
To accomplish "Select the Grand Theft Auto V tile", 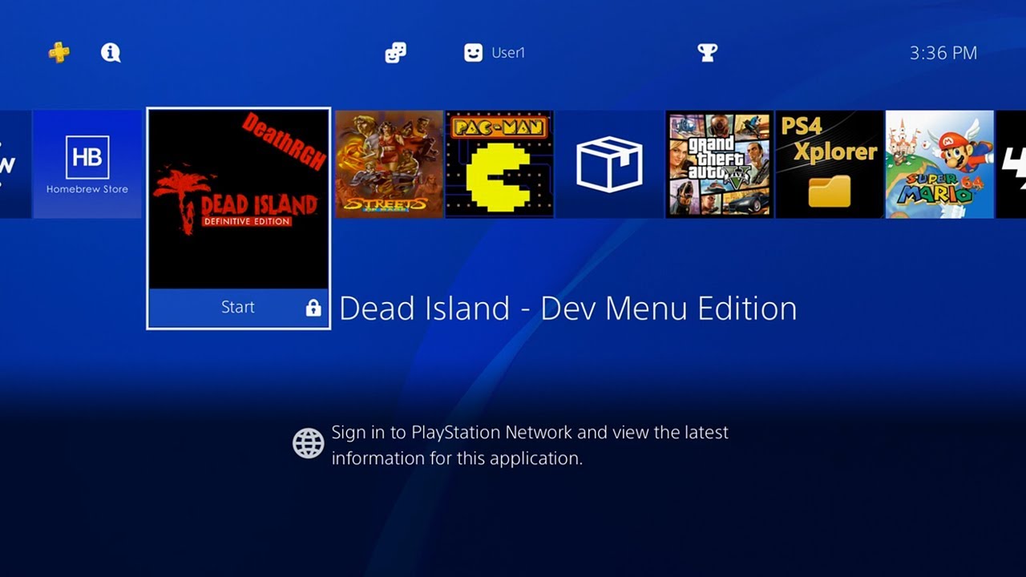I will [720, 164].
